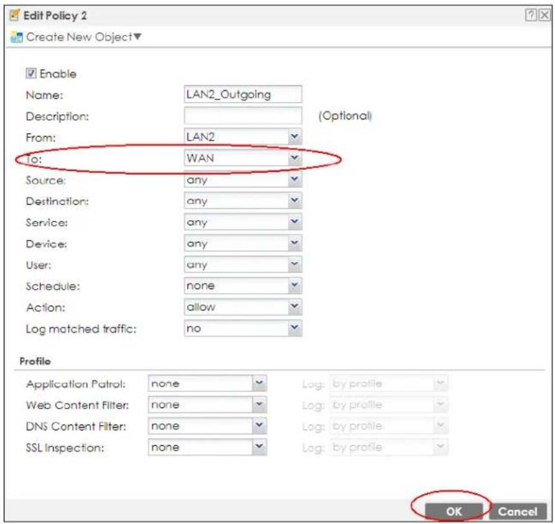Click the Profile section heading
555x524 pixels.
click(x=35, y=361)
